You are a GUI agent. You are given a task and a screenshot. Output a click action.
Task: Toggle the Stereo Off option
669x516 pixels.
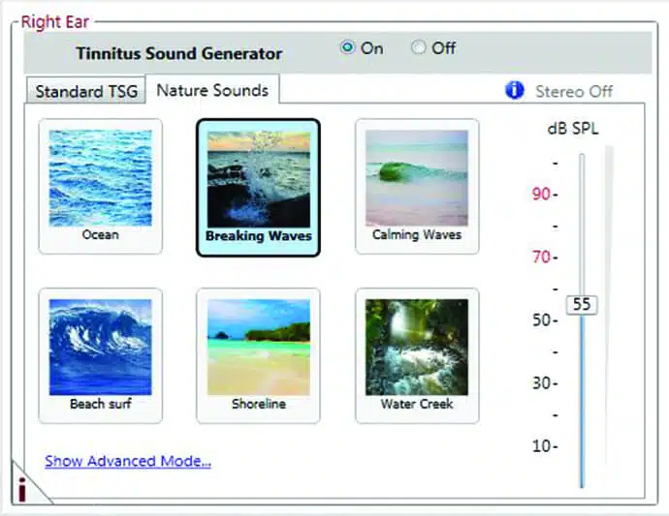[x=573, y=91]
